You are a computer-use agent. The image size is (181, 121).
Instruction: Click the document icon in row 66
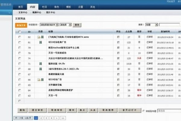[x=39, y=80]
